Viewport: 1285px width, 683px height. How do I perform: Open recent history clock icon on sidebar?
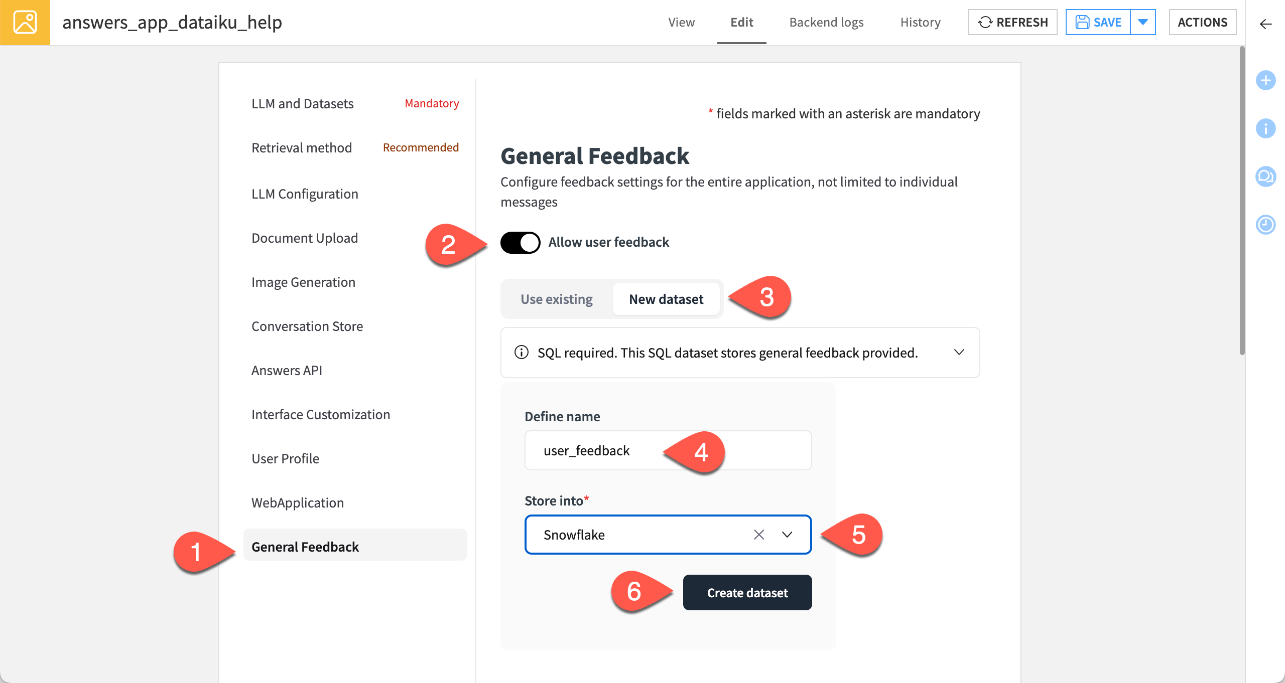[1266, 225]
